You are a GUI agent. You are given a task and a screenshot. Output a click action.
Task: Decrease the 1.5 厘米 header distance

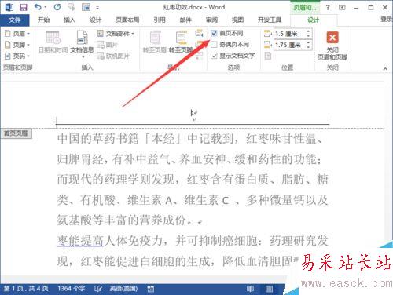(308, 36)
